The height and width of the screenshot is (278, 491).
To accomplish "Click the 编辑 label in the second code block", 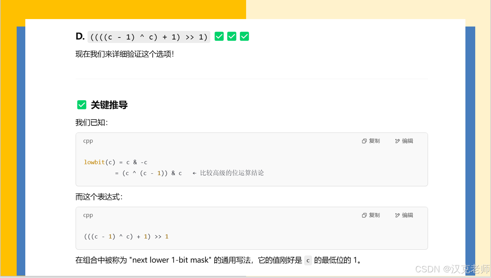I will pos(407,215).
